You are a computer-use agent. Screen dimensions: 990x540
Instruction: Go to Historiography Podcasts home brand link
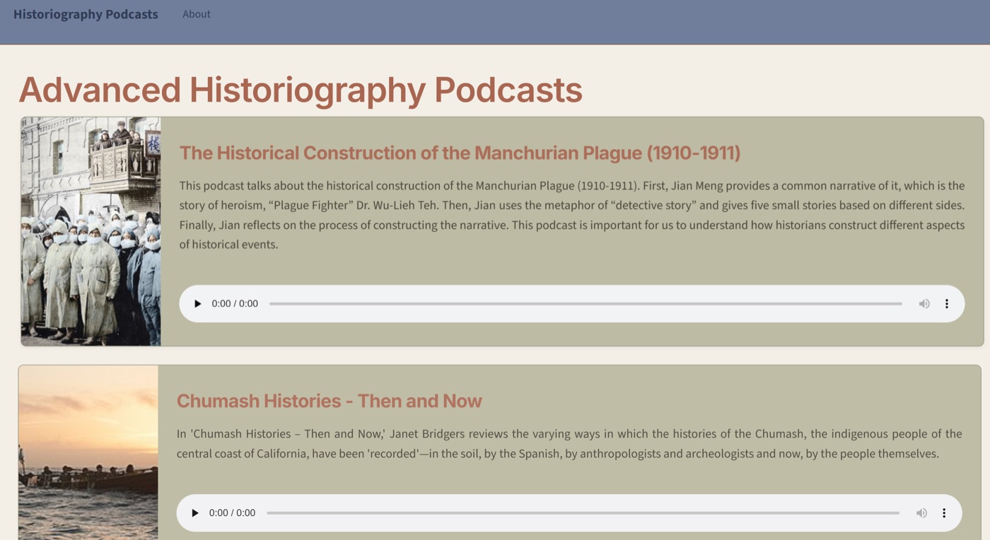(x=86, y=14)
